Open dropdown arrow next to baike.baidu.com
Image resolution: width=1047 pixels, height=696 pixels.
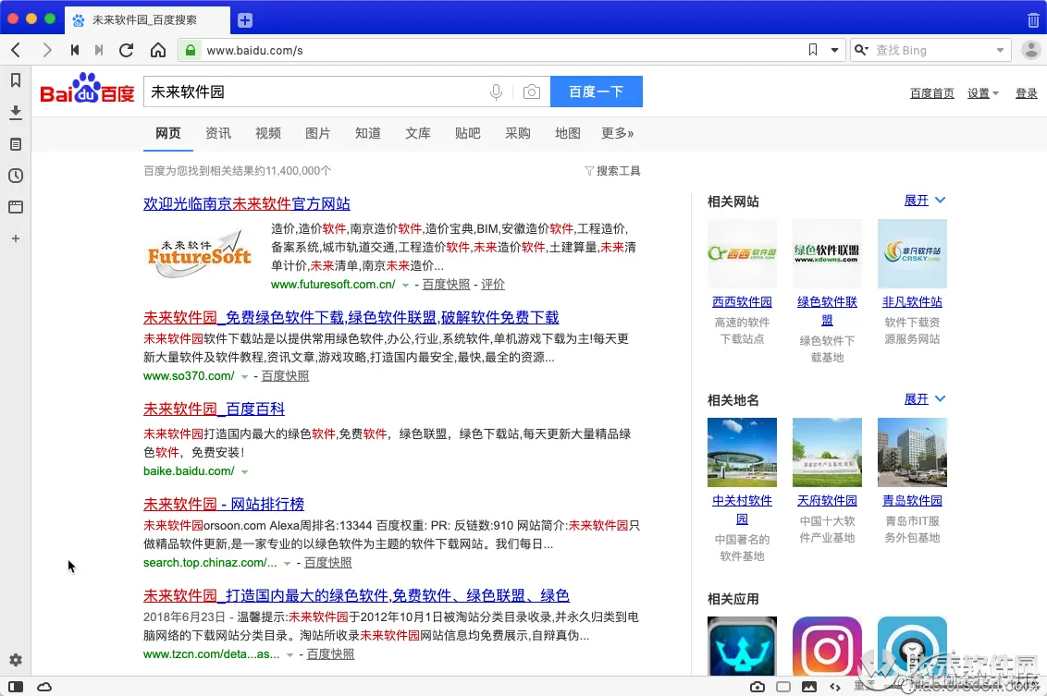[x=244, y=471]
